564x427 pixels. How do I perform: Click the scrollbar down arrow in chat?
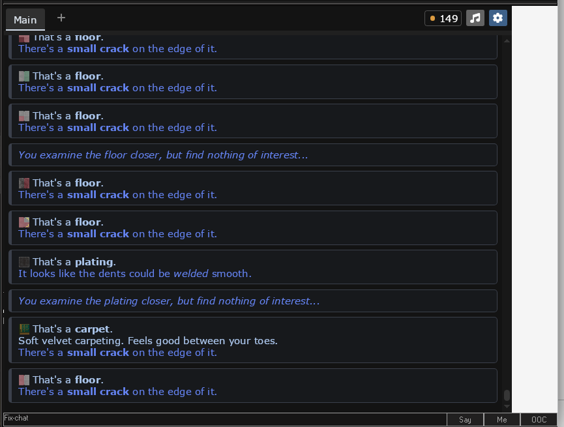click(507, 407)
